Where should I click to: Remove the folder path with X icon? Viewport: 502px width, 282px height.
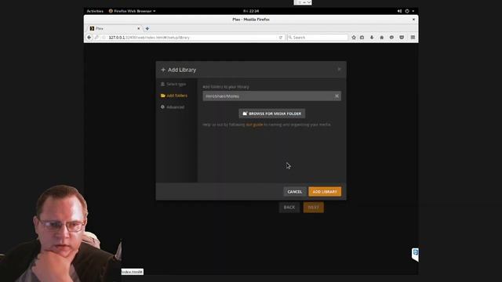[x=336, y=96]
